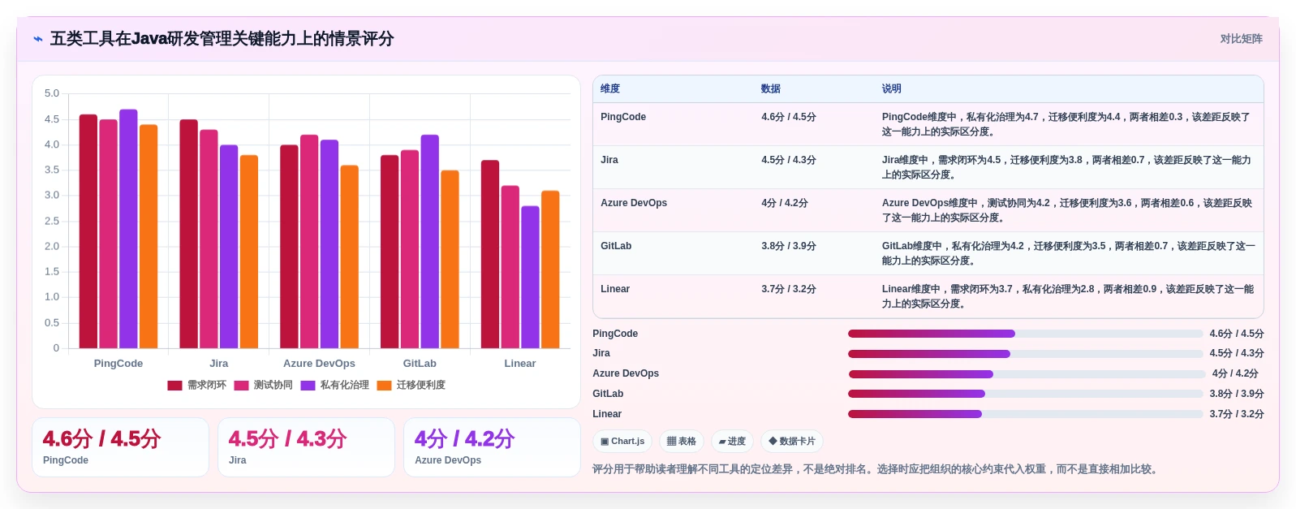Screen dimensions: 1296x509
Task: Toggle the 迁移便利度 legend series
Action: pos(411,385)
